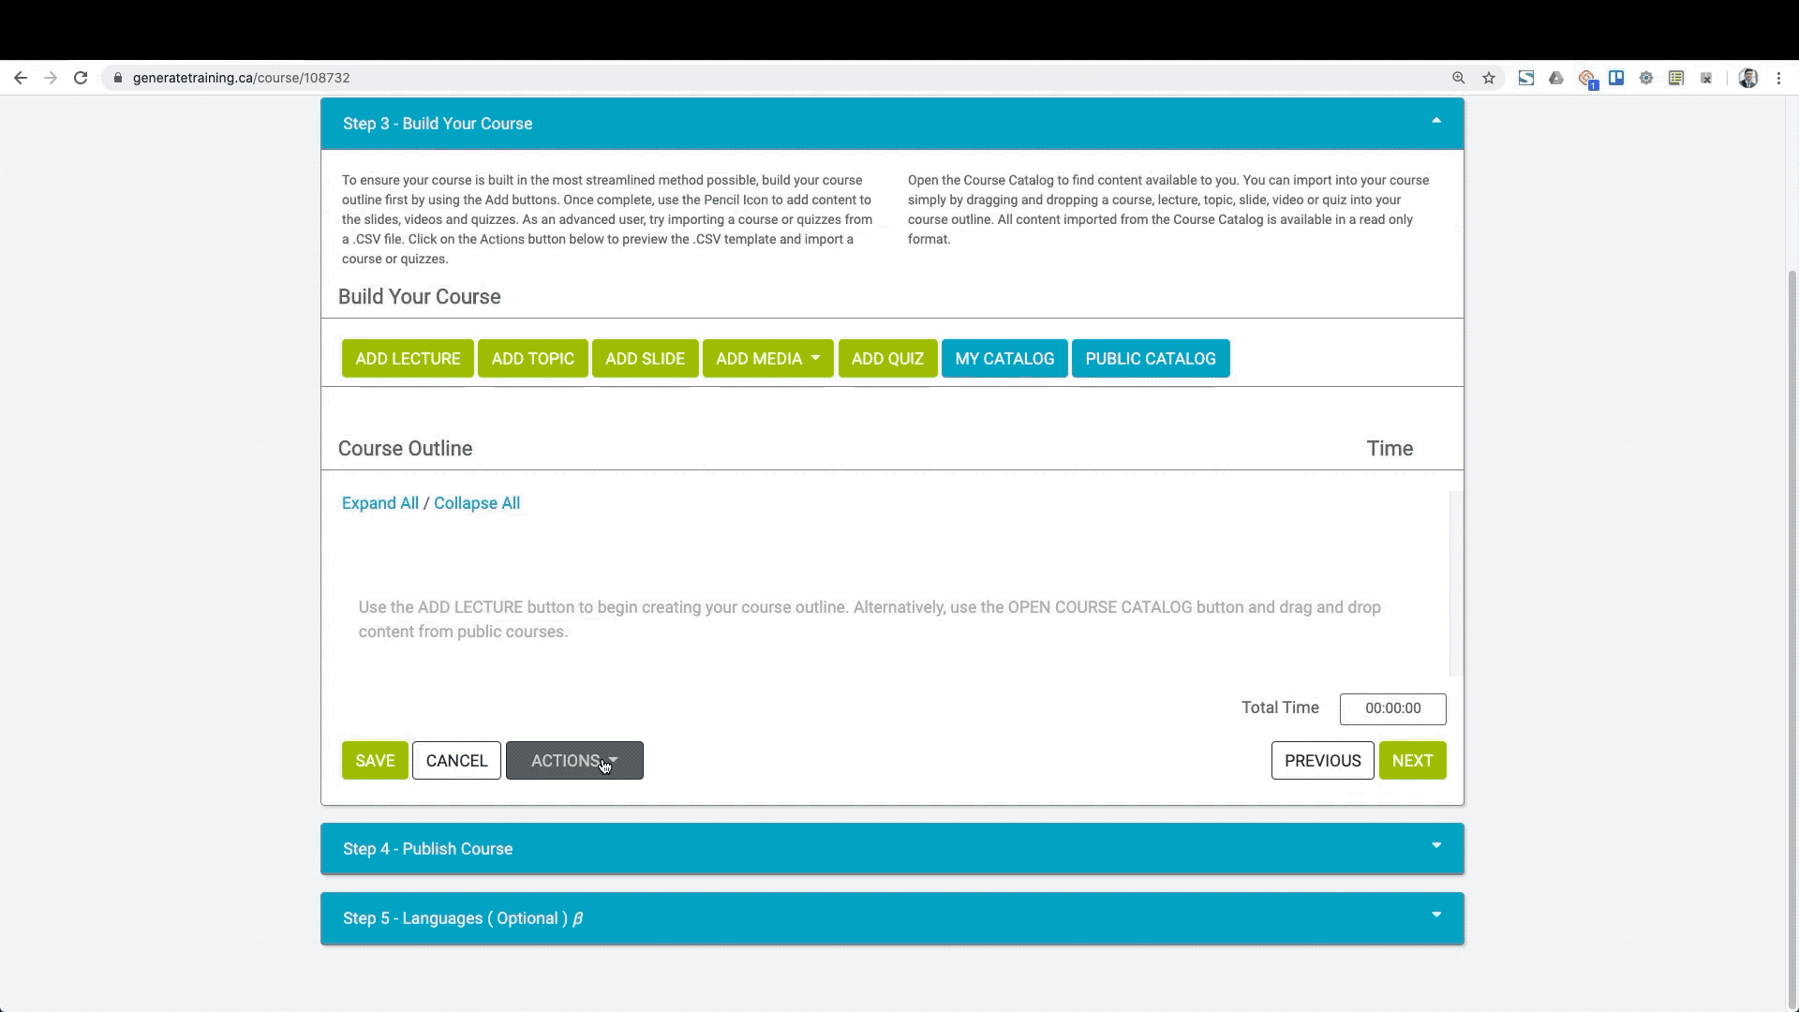The width and height of the screenshot is (1799, 1012).
Task: Click the Course Outline heading
Action: tap(405, 449)
